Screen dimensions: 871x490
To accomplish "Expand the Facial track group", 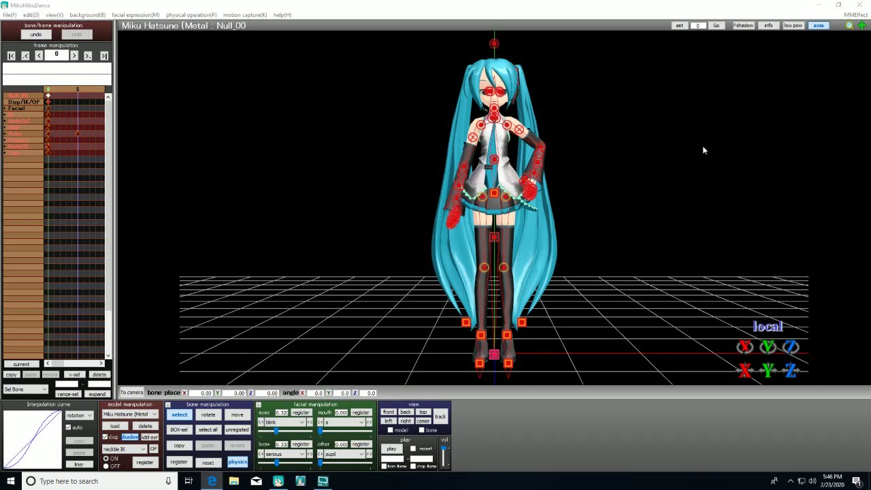I will pos(5,109).
